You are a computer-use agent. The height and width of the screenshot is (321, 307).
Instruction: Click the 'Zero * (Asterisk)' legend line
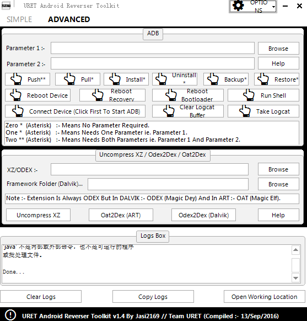click(77, 125)
